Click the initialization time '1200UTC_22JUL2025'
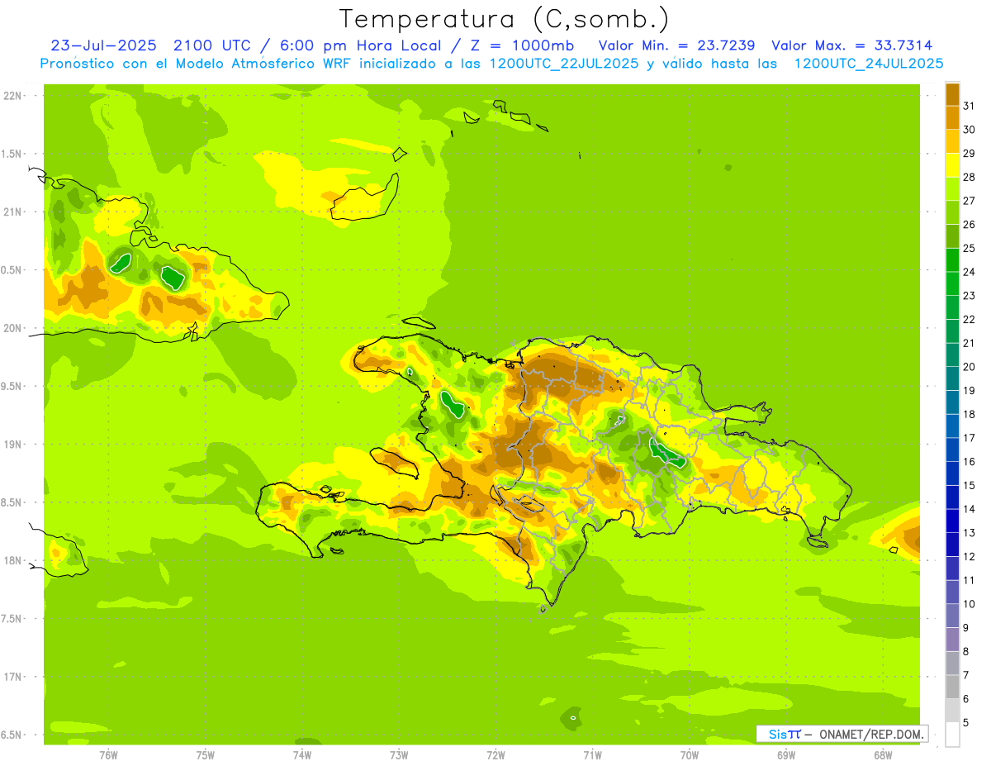Screen dimensions: 991x766 pyautogui.click(x=564, y=64)
